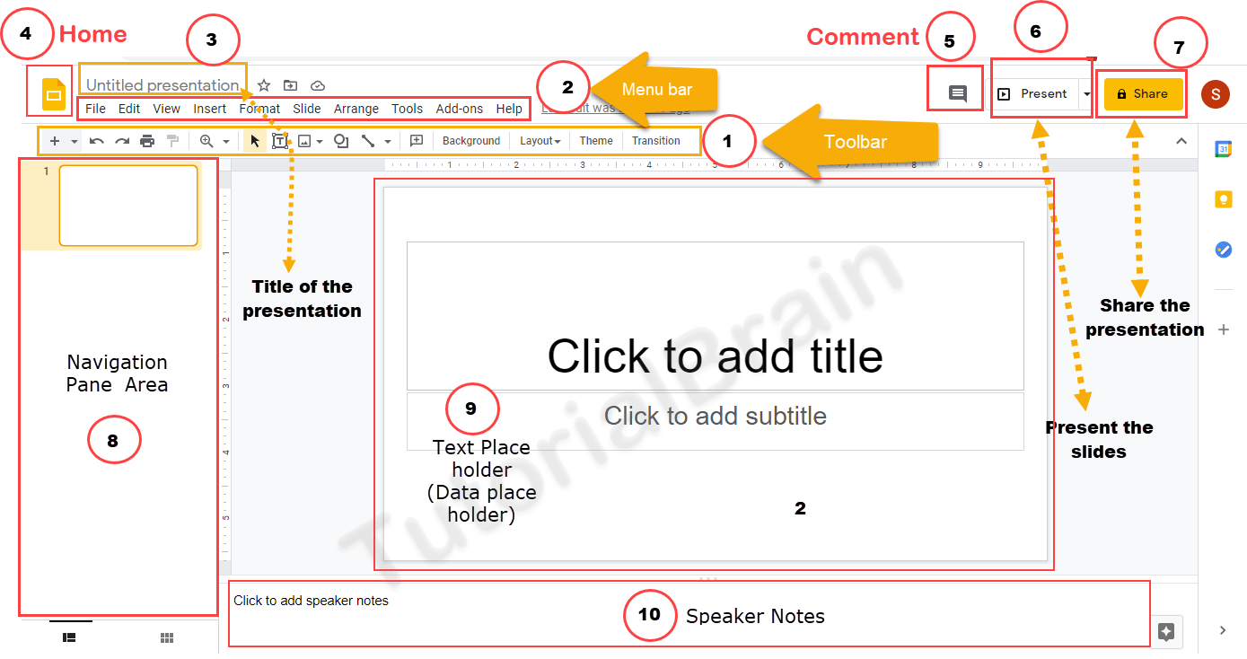Viewport: 1247px width, 659px height.
Task: Rename the Untitled presentation title field
Action: pyautogui.click(x=162, y=85)
